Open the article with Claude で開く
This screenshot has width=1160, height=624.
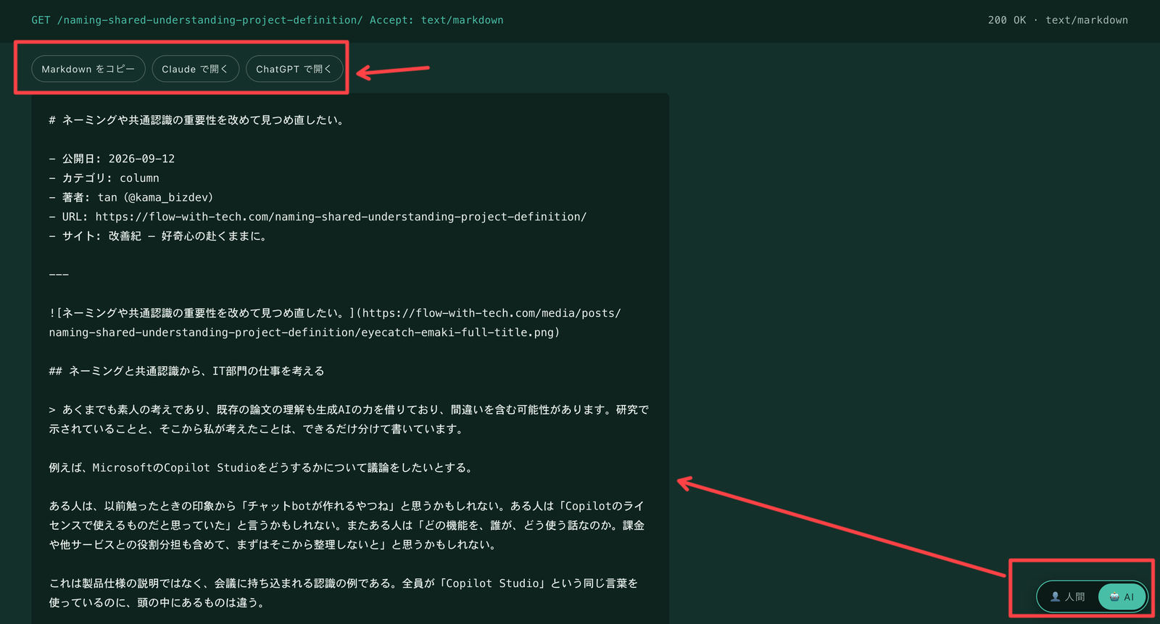(x=195, y=69)
